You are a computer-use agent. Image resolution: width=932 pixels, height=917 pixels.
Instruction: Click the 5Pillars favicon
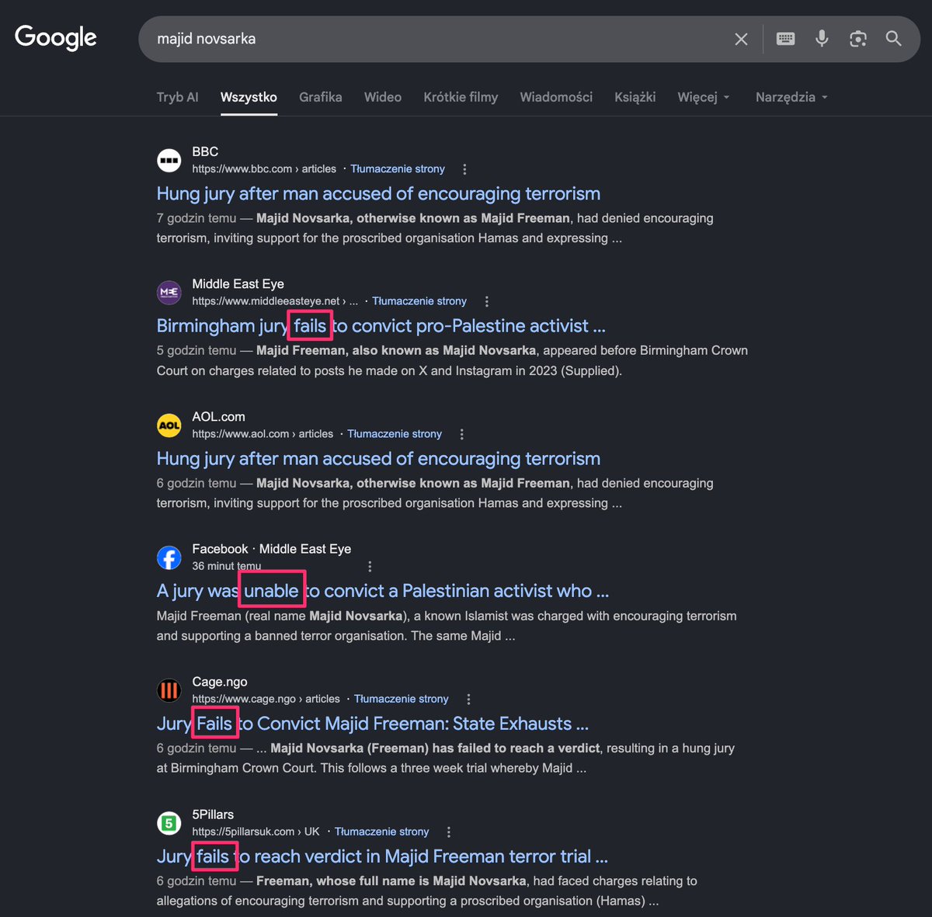pos(169,823)
